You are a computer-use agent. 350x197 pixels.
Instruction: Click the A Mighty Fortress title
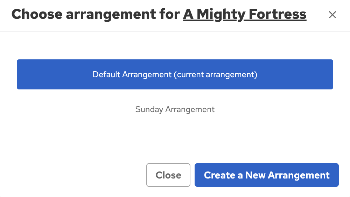click(245, 14)
